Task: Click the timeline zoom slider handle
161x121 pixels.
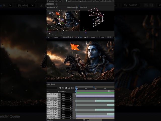Action: (84, 120)
